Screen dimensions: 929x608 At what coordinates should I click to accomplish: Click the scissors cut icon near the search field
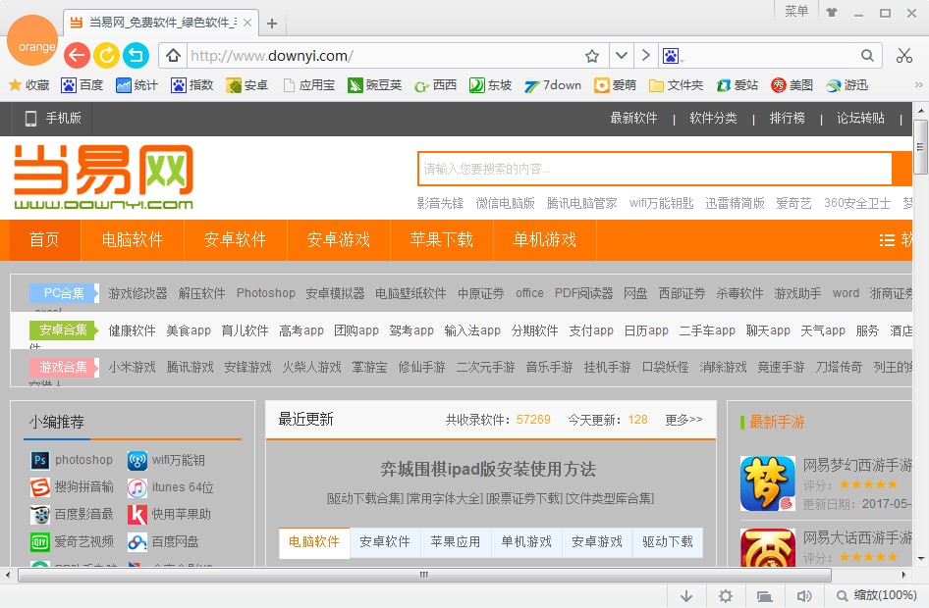tap(904, 56)
